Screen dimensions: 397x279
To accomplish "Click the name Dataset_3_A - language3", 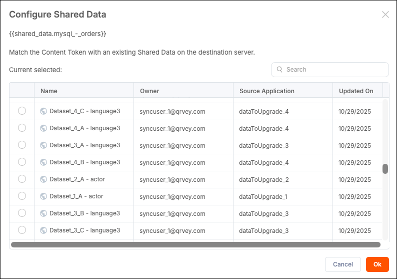I will point(85,145).
